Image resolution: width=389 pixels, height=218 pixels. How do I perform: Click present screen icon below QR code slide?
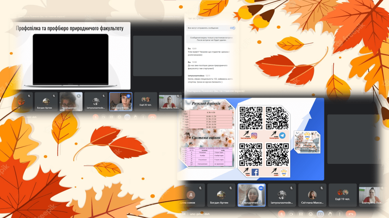coord(320,214)
